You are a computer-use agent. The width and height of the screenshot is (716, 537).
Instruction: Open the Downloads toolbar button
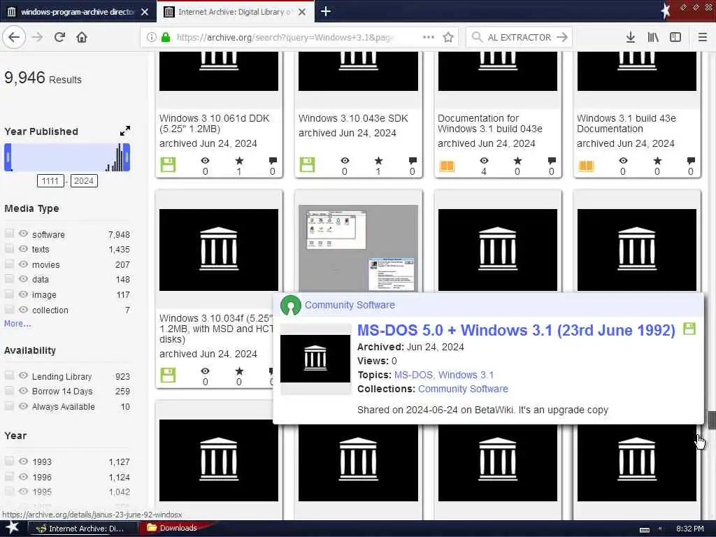pos(631,37)
